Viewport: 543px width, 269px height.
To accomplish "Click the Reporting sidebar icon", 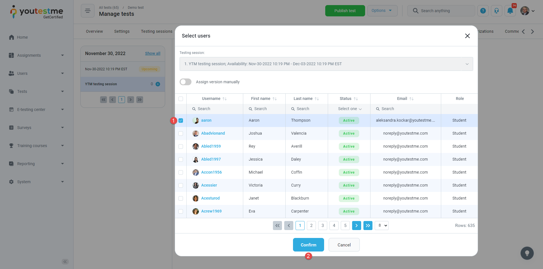I will tap(11, 164).
